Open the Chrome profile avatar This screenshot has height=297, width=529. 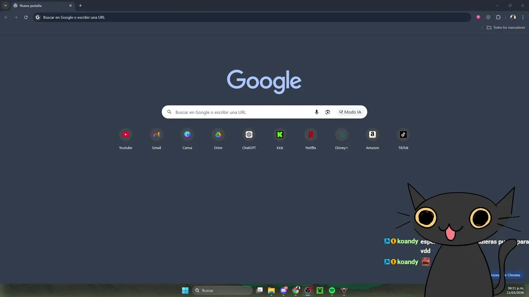coord(513,17)
